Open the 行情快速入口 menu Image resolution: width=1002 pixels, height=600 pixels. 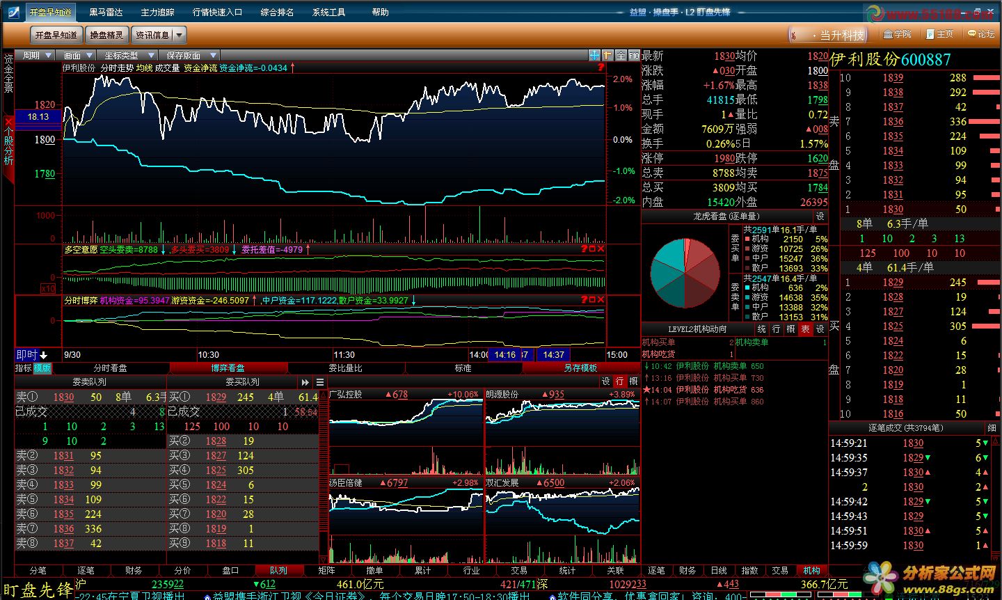[217, 12]
